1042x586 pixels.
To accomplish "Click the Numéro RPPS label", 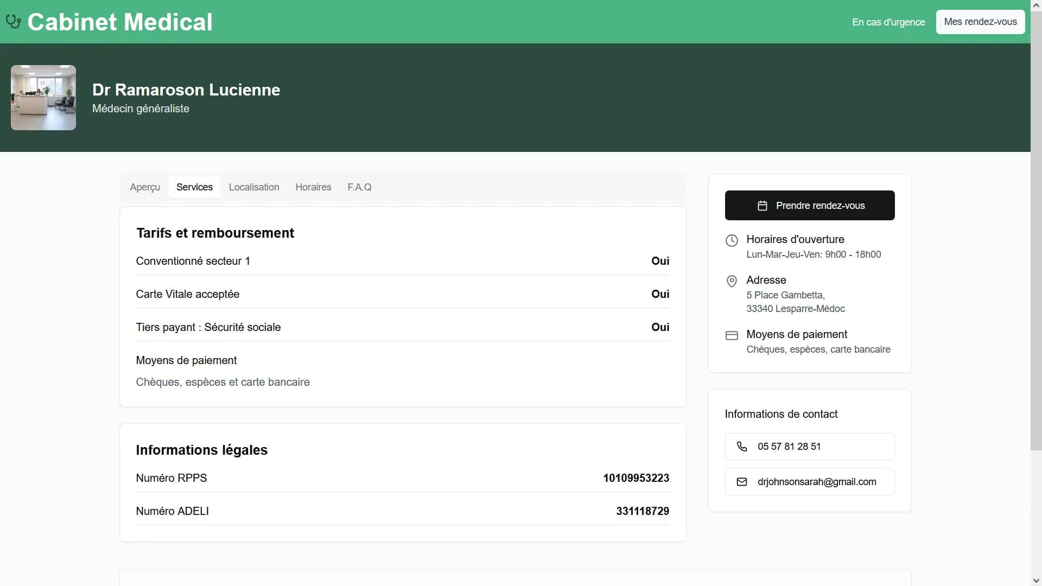I will tap(171, 478).
